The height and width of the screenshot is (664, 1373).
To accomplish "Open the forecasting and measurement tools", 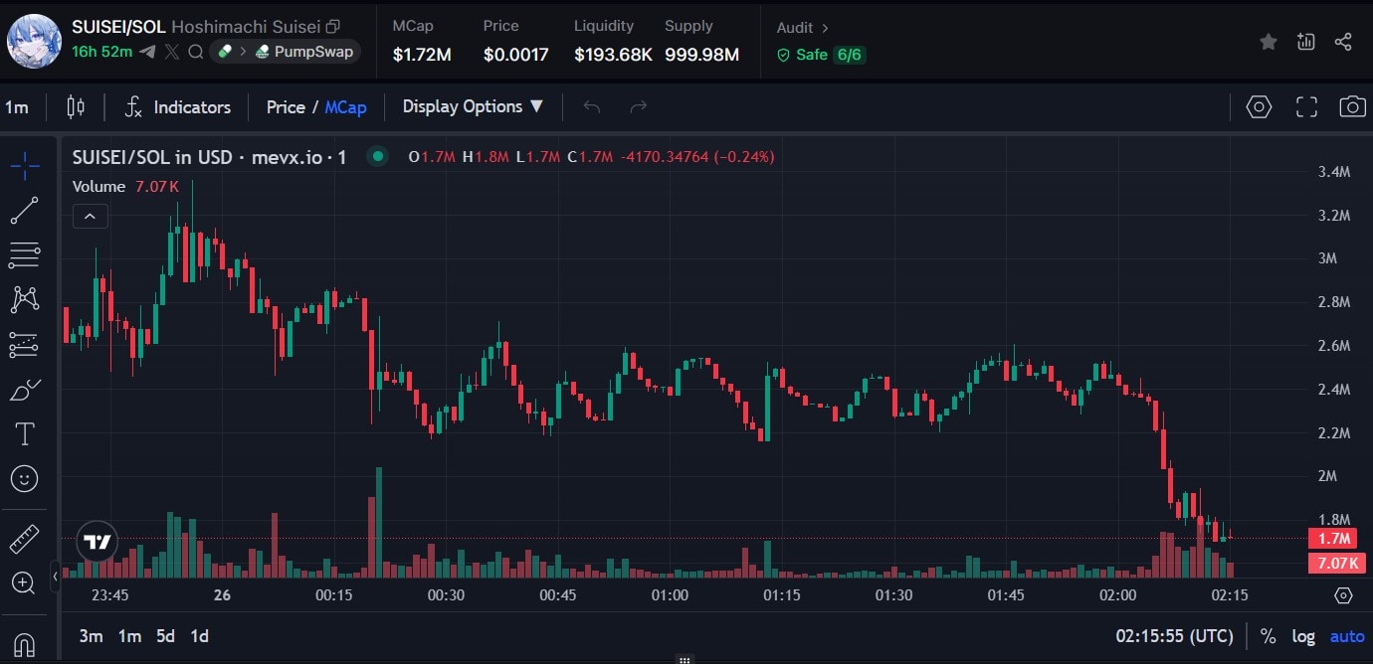I will coord(24,344).
